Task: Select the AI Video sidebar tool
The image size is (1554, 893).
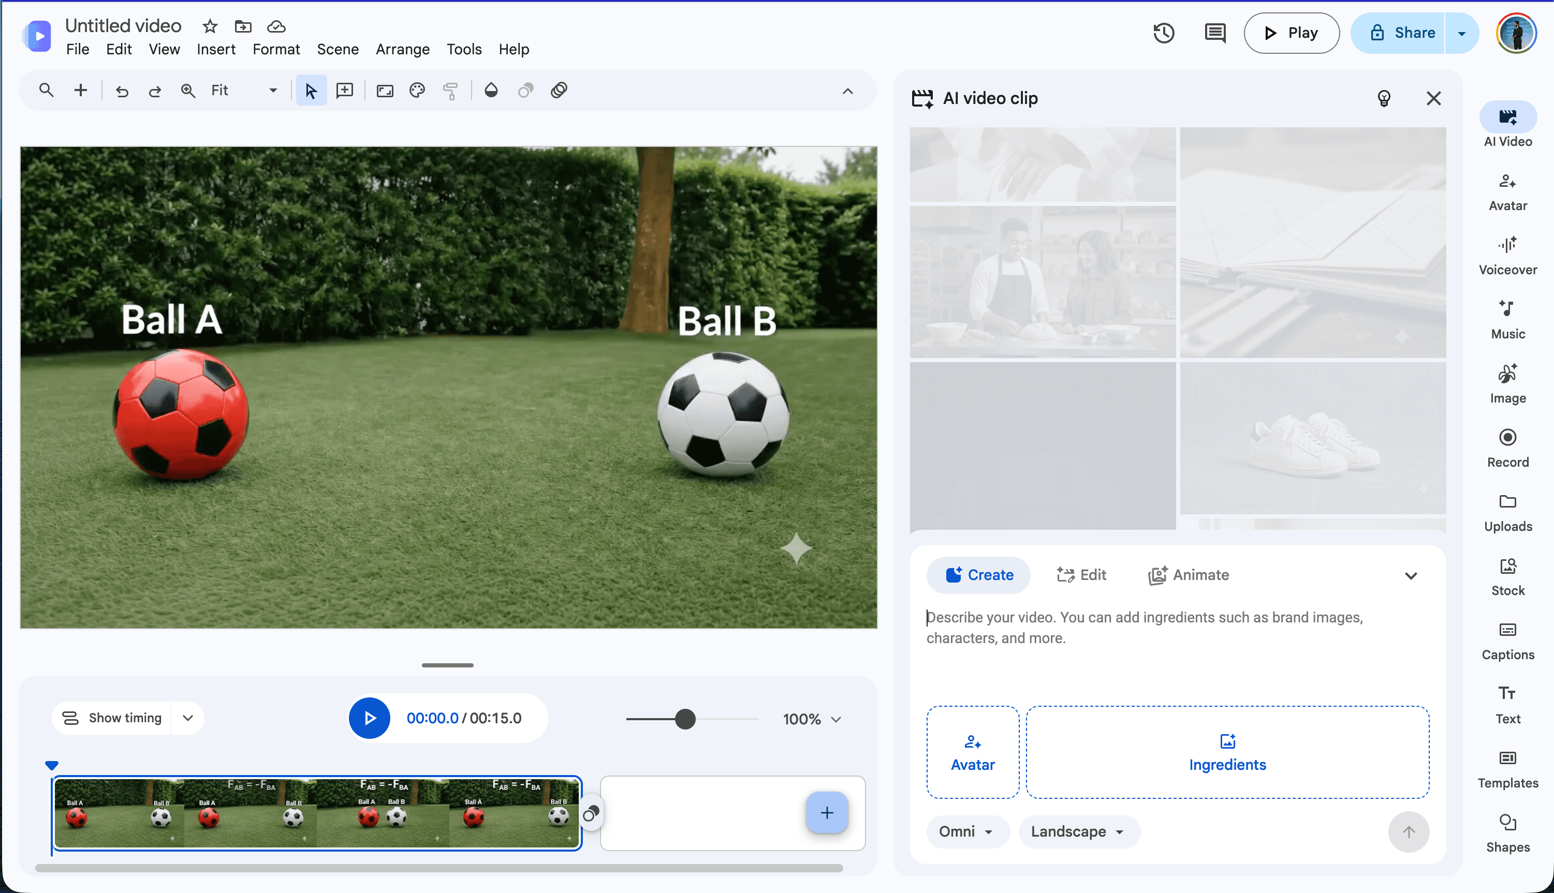Action: (x=1507, y=126)
